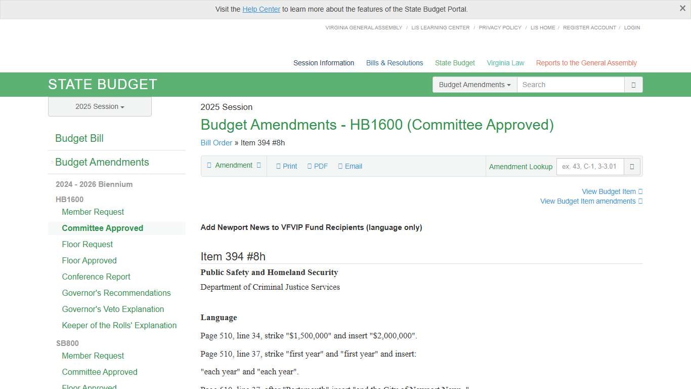Dismiss the Help Center notification banner

click(682, 8)
